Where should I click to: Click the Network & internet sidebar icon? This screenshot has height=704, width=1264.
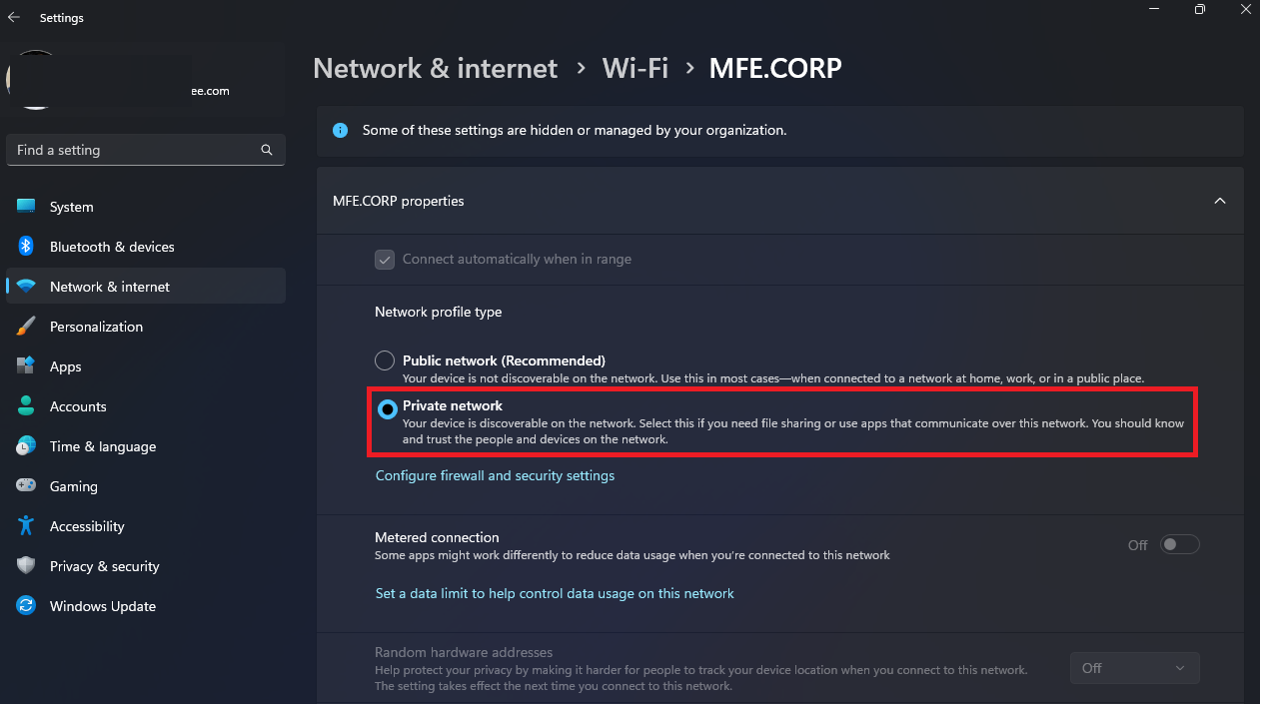(x=27, y=287)
